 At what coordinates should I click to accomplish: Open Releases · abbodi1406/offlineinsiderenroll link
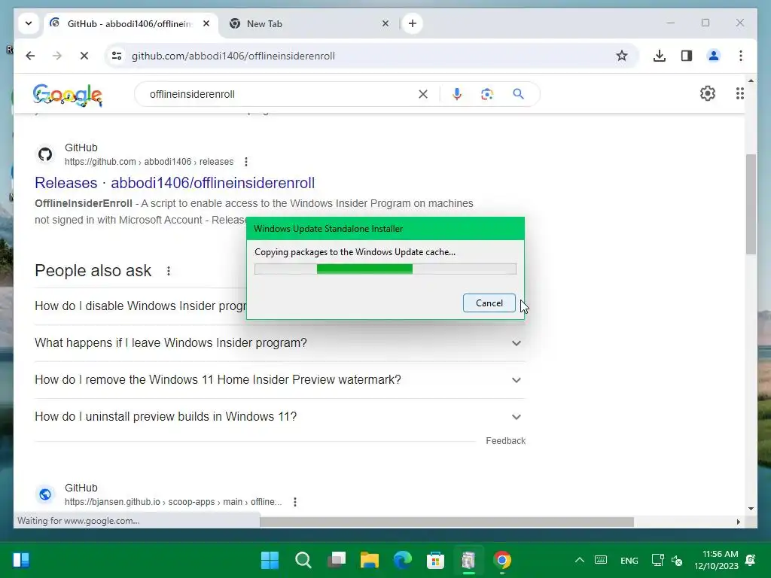[175, 183]
